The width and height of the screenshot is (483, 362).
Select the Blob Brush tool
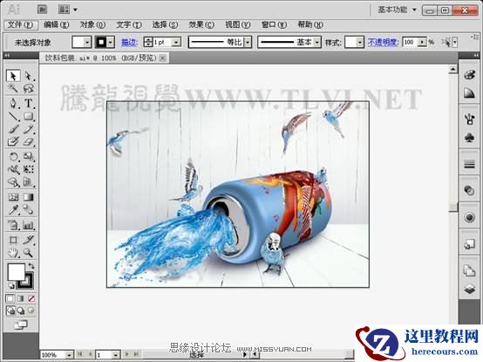pyautogui.click(x=13, y=142)
